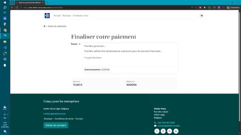Open the weather widget in taskbar

click(5, 108)
